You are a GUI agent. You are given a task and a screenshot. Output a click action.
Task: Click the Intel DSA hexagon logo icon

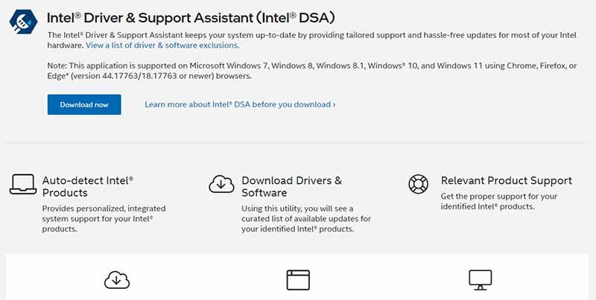24,22
